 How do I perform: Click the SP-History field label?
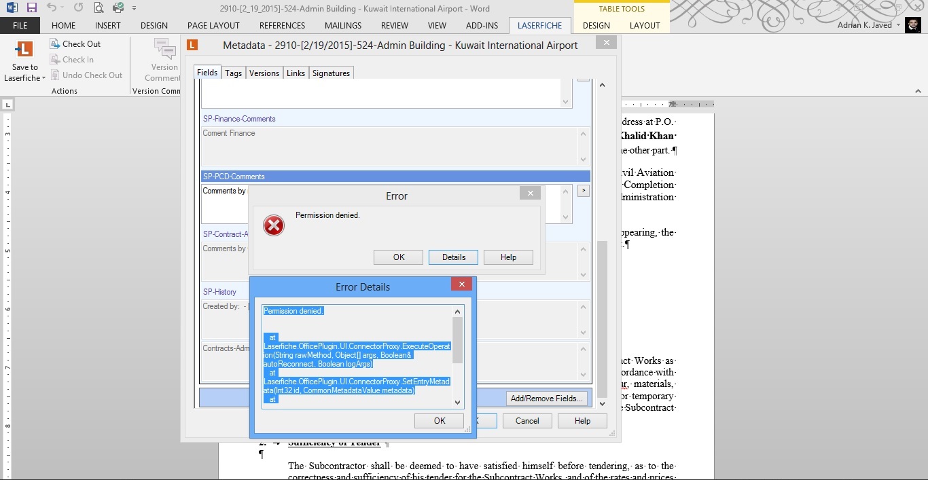pyautogui.click(x=219, y=292)
